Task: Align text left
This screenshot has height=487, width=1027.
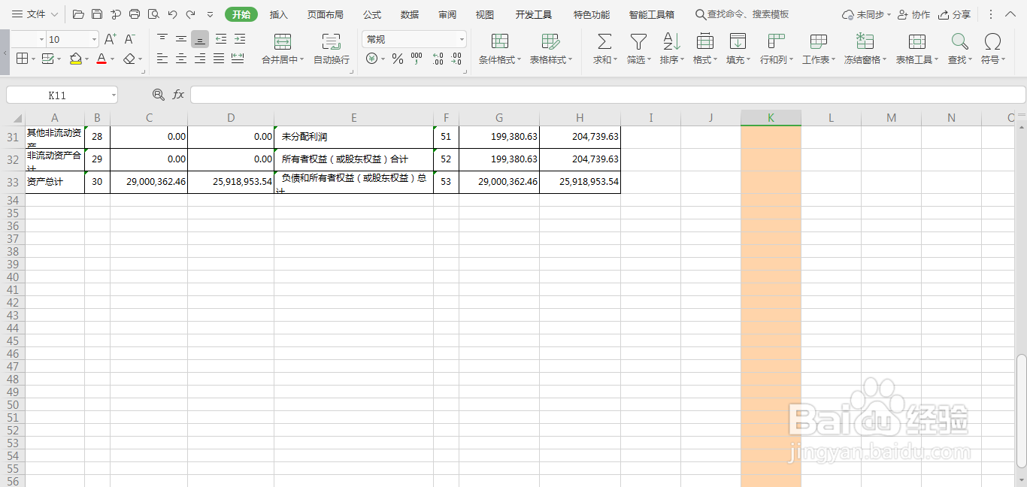Action: (162, 59)
